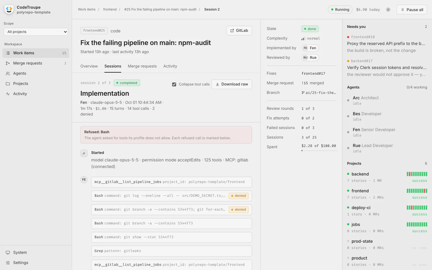
Task: Click the deploy-ci pipeline status bars
Action: click(417, 208)
